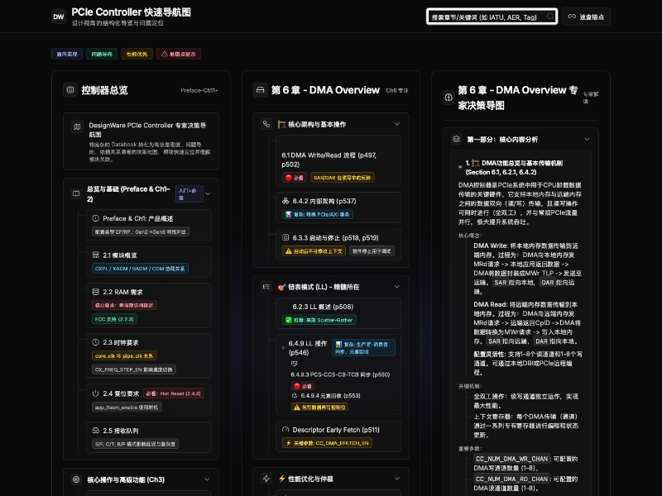Click the S/F, C/T, B/P tag
This screenshot has height=496, width=662.
(x=135, y=444)
